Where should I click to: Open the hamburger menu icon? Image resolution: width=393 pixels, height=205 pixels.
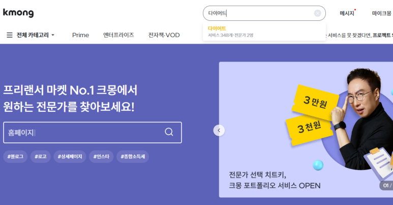(10, 35)
